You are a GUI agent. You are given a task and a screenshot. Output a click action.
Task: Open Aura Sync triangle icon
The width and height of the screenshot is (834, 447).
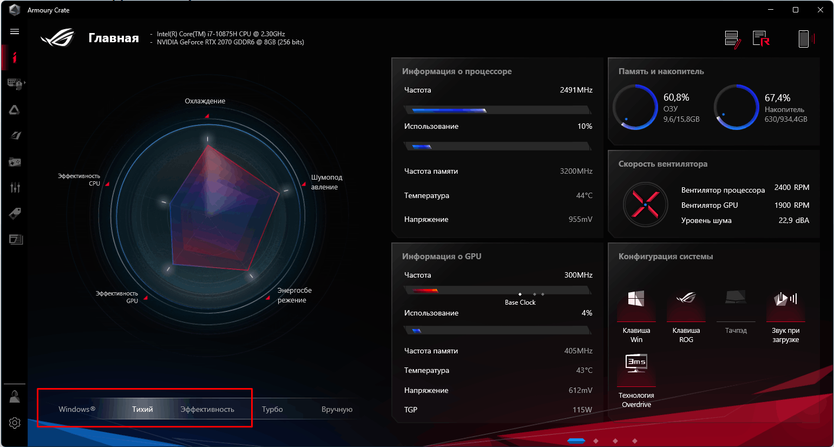click(x=15, y=110)
